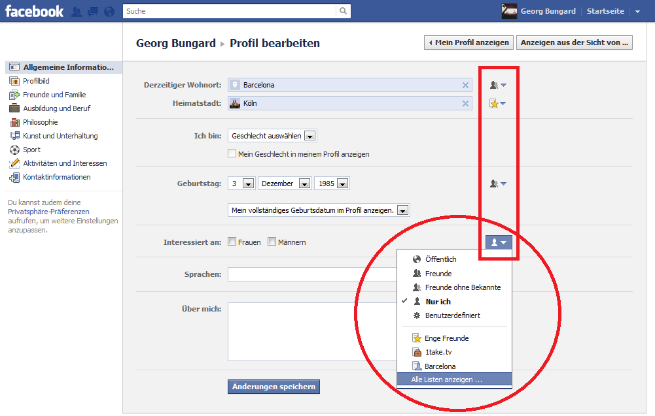Remove Barcelona from current city field
This screenshot has height=416, width=655.
(465, 85)
